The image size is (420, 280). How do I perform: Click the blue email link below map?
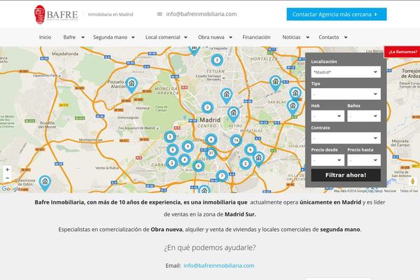click(x=219, y=265)
